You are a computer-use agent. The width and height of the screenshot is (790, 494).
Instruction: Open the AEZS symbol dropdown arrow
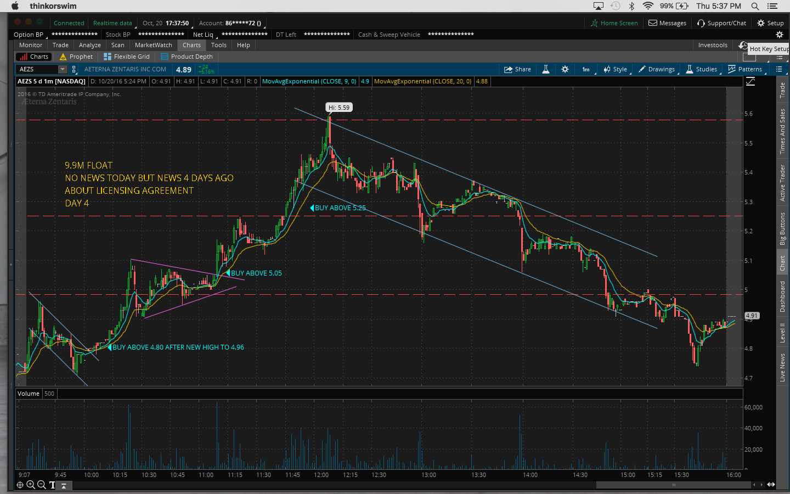63,69
